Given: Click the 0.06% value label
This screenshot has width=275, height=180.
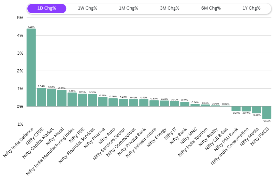Looking at the screenshot, I should coord(216,104).
